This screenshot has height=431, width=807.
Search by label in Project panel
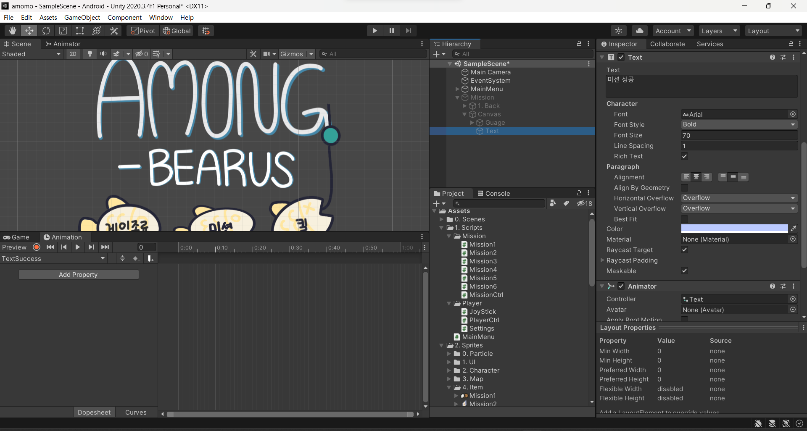(566, 203)
